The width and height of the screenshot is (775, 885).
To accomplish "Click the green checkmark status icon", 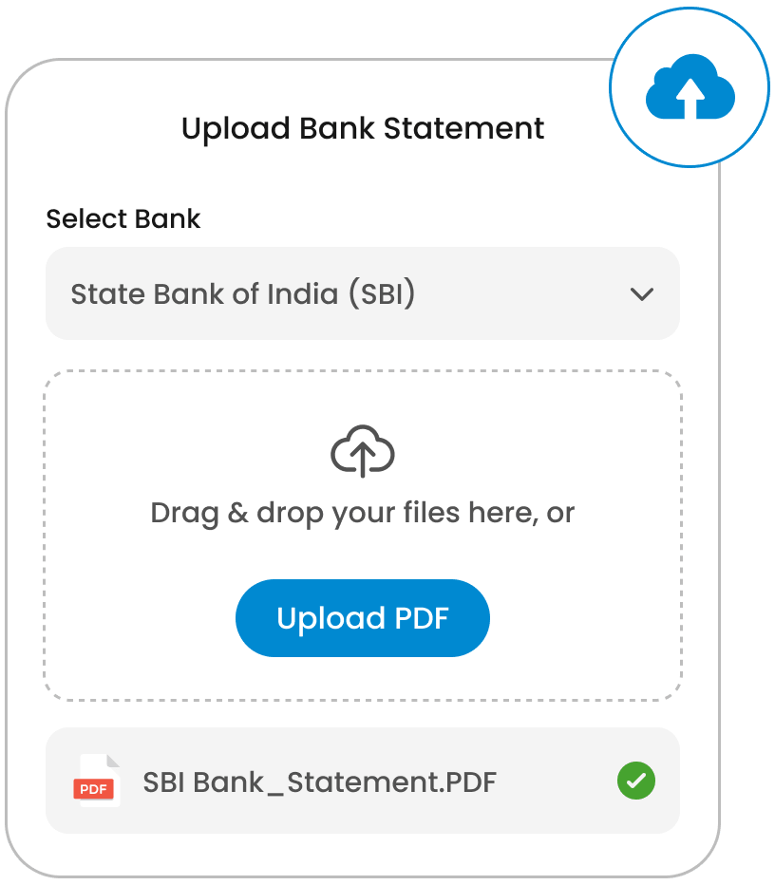I will click(x=636, y=781).
